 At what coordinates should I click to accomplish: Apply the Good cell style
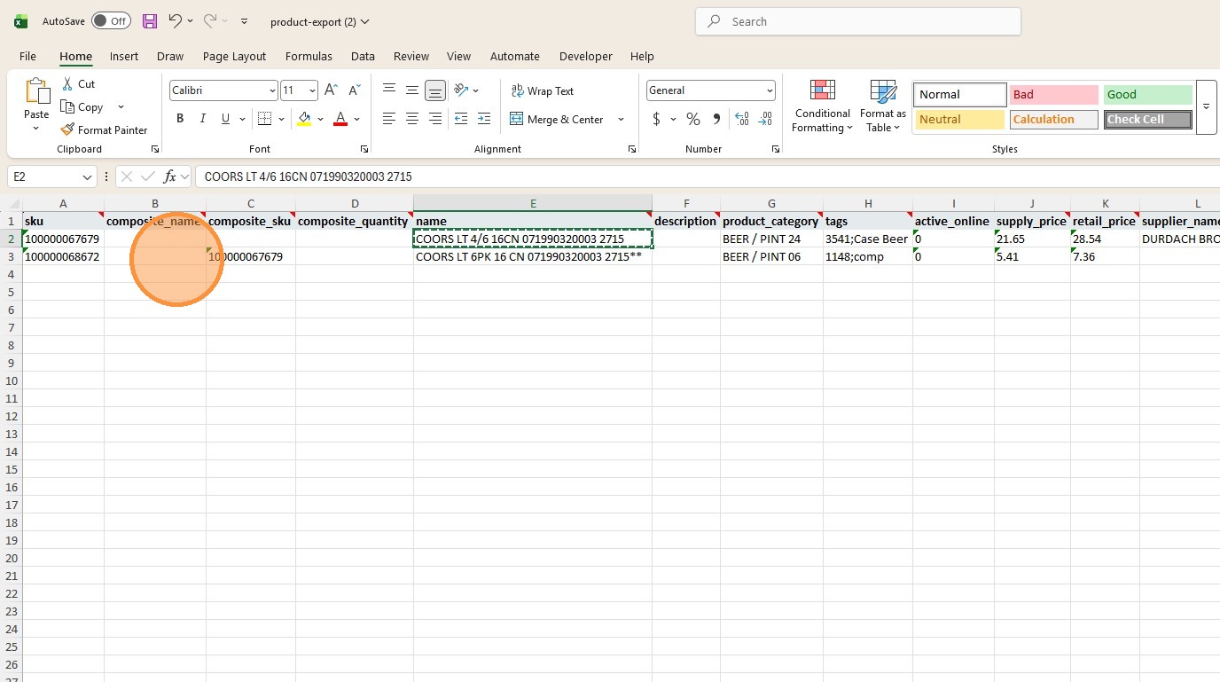[1147, 94]
